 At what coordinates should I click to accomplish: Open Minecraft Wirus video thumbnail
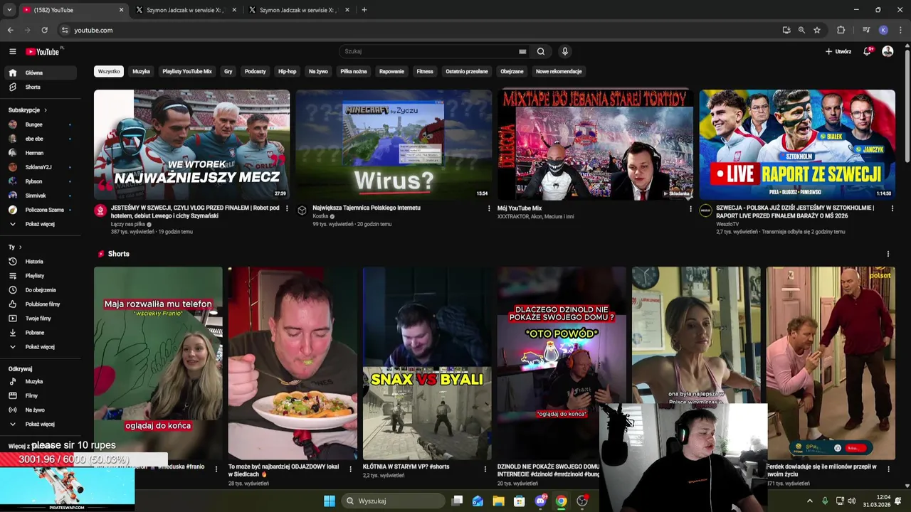tap(394, 144)
